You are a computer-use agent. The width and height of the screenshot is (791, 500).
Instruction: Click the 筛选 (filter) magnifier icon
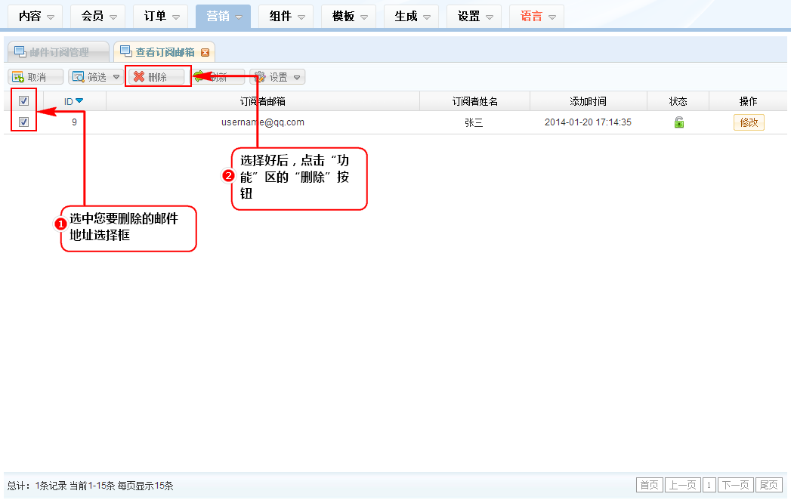[78, 77]
